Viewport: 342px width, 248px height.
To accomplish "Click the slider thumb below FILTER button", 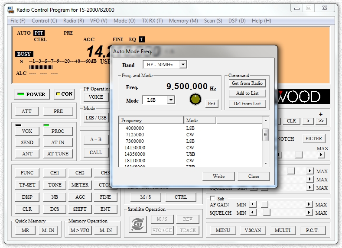I will [x=299, y=155].
